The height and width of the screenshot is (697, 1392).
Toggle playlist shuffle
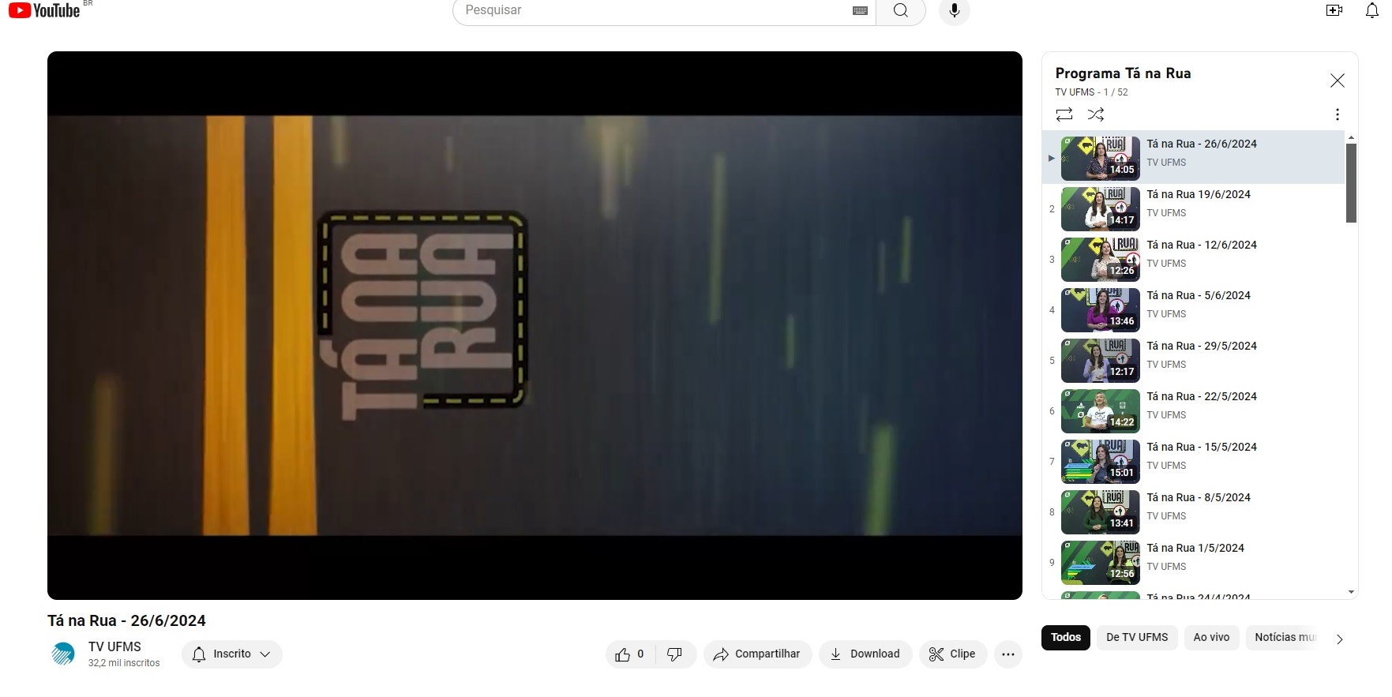(1096, 114)
